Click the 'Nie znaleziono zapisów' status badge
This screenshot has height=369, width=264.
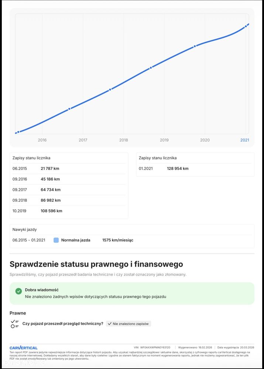pyautogui.click(x=128, y=324)
